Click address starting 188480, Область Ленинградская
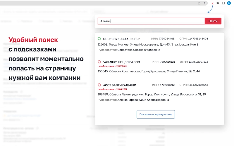 click(152, 94)
